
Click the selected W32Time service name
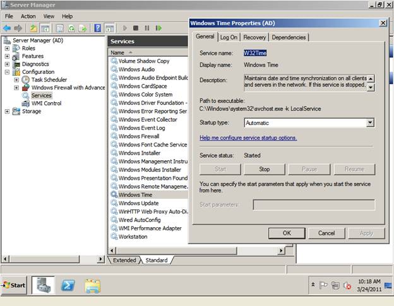click(255, 53)
